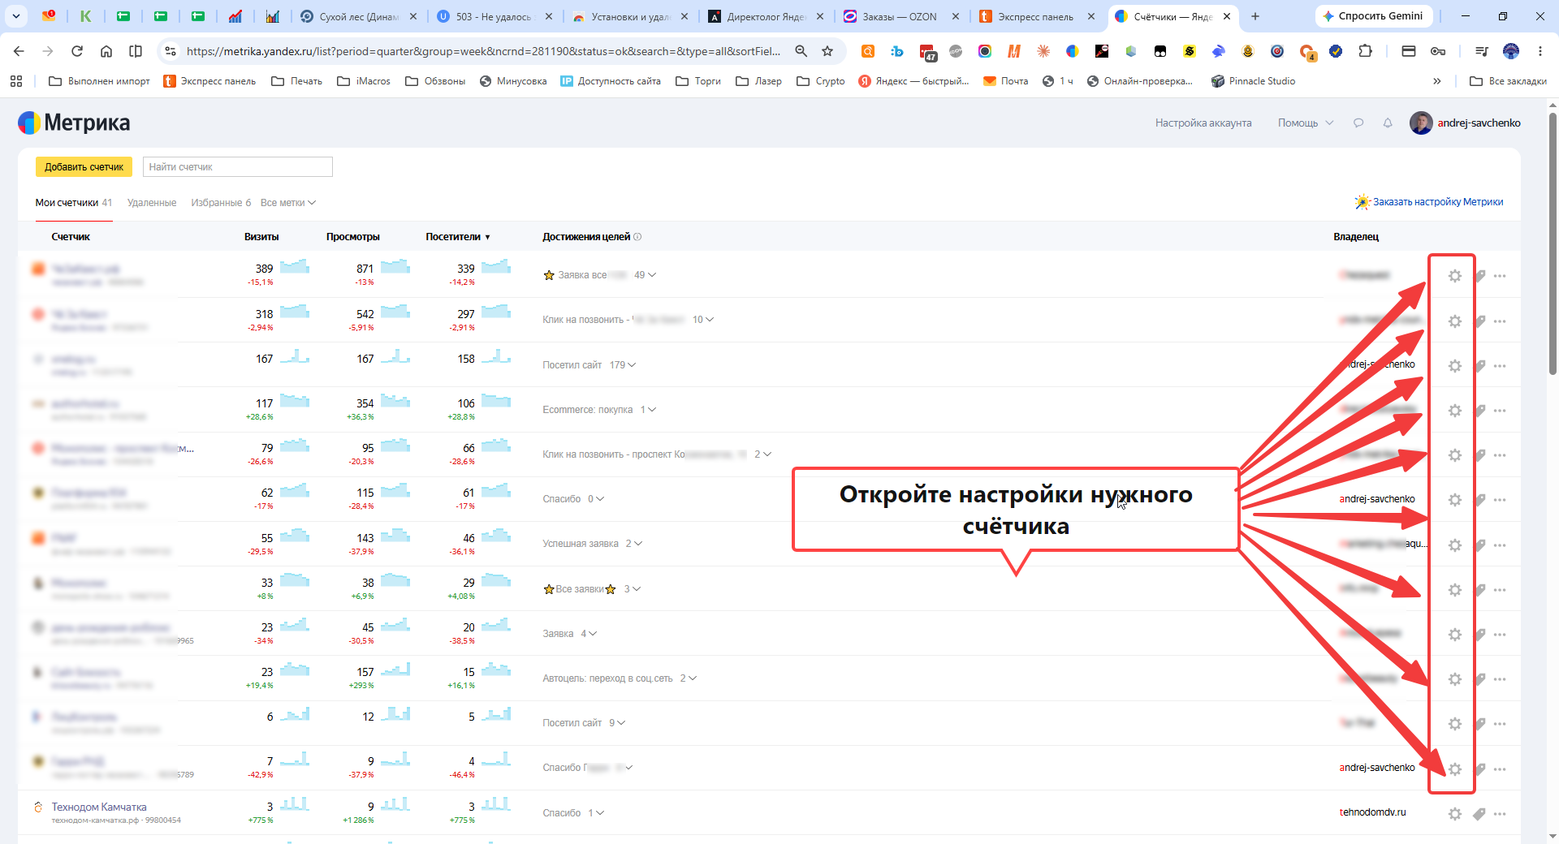Open settings gear in the 389 visits row
1559x844 pixels.
coord(1454,276)
